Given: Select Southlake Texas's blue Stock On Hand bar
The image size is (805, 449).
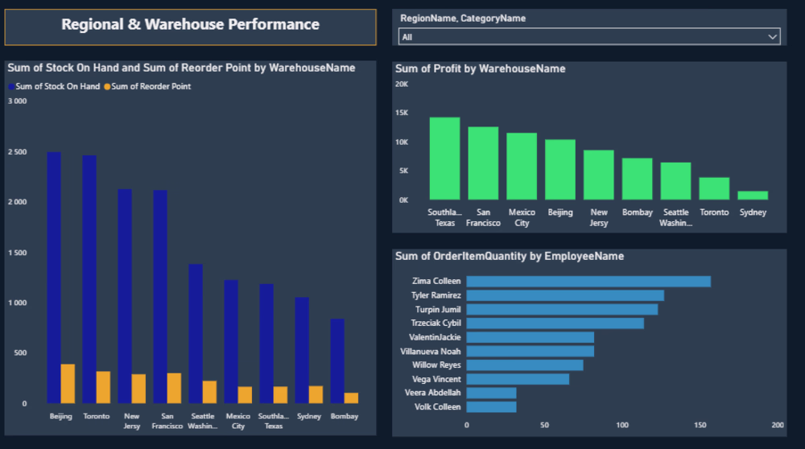Looking at the screenshot, I should point(266,344).
